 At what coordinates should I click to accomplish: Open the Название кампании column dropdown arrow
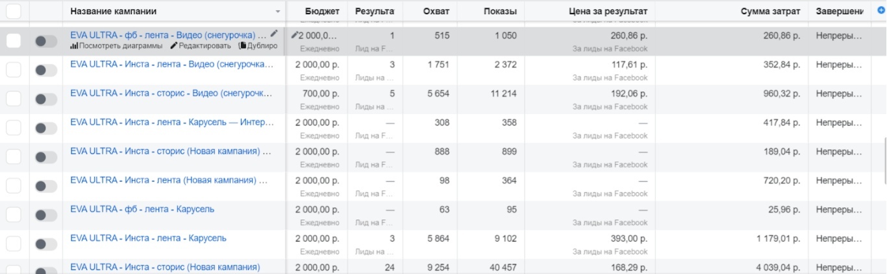click(x=278, y=12)
